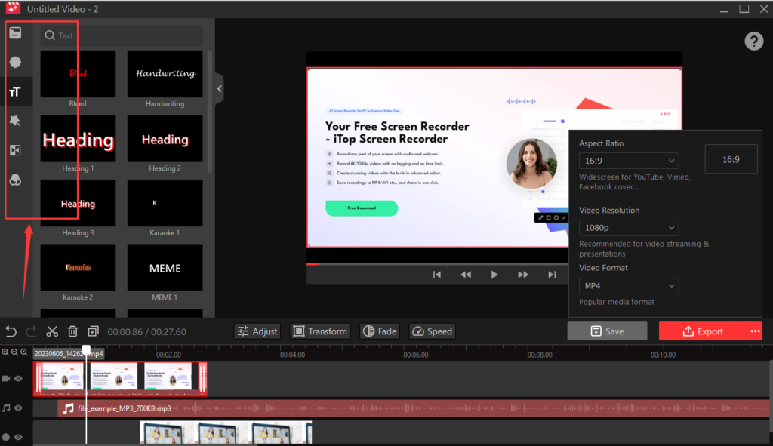Save the project
The image size is (773, 446).
(608, 331)
